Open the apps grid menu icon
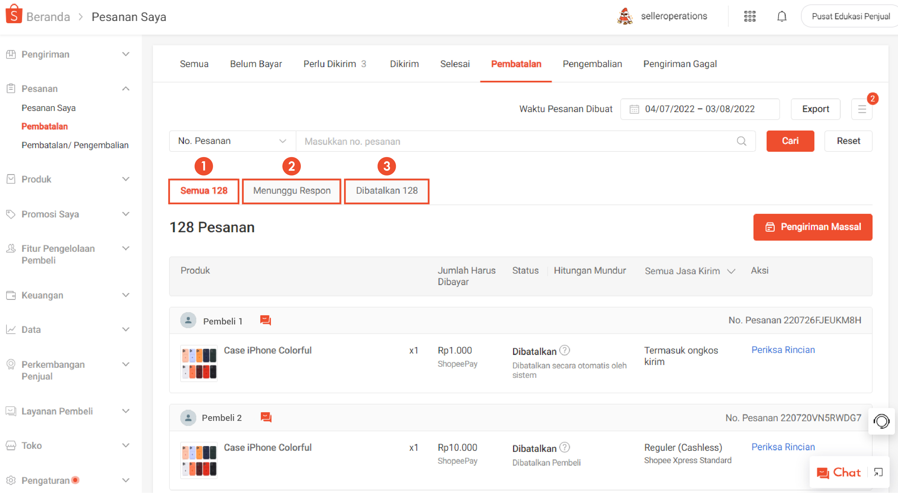This screenshot has height=493, width=898. pos(750,16)
